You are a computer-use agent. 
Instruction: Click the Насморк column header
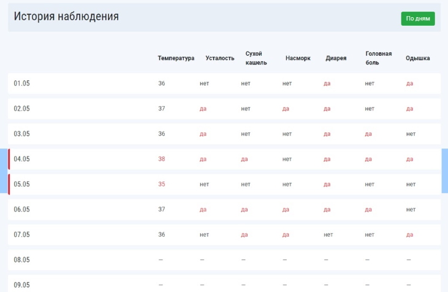298,58
